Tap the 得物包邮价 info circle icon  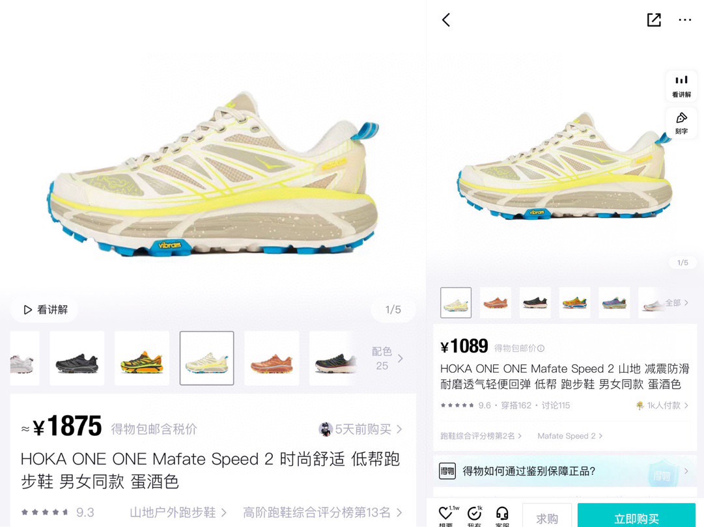pos(541,348)
